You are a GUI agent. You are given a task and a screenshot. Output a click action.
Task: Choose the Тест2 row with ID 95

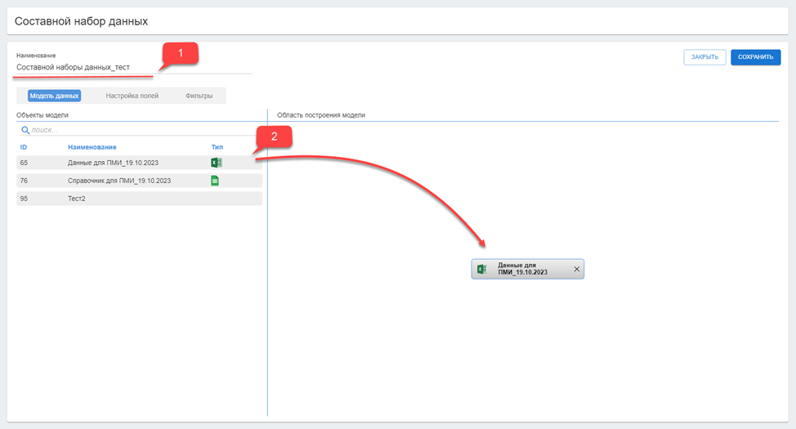77,199
